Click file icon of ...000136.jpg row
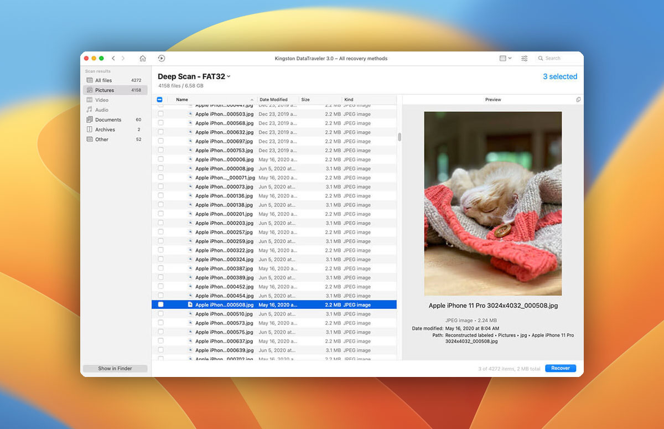 pos(190,196)
